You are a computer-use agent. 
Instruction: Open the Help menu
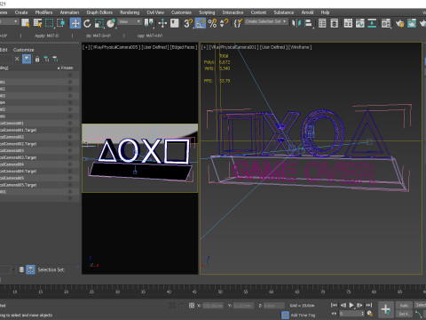tap(325, 12)
